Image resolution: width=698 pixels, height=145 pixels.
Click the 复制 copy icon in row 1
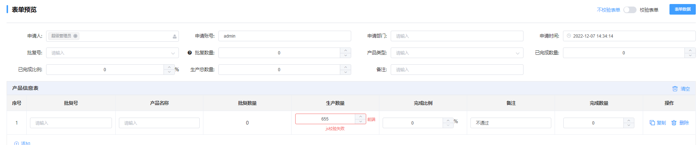point(652,123)
